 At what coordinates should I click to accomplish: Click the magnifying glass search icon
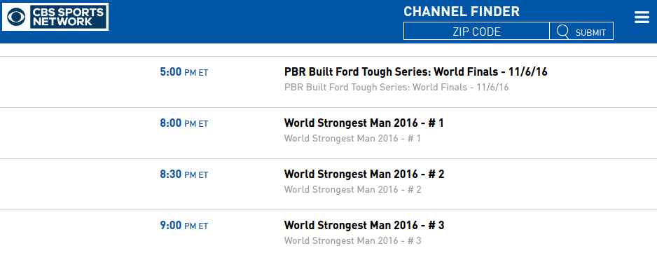[x=562, y=32]
